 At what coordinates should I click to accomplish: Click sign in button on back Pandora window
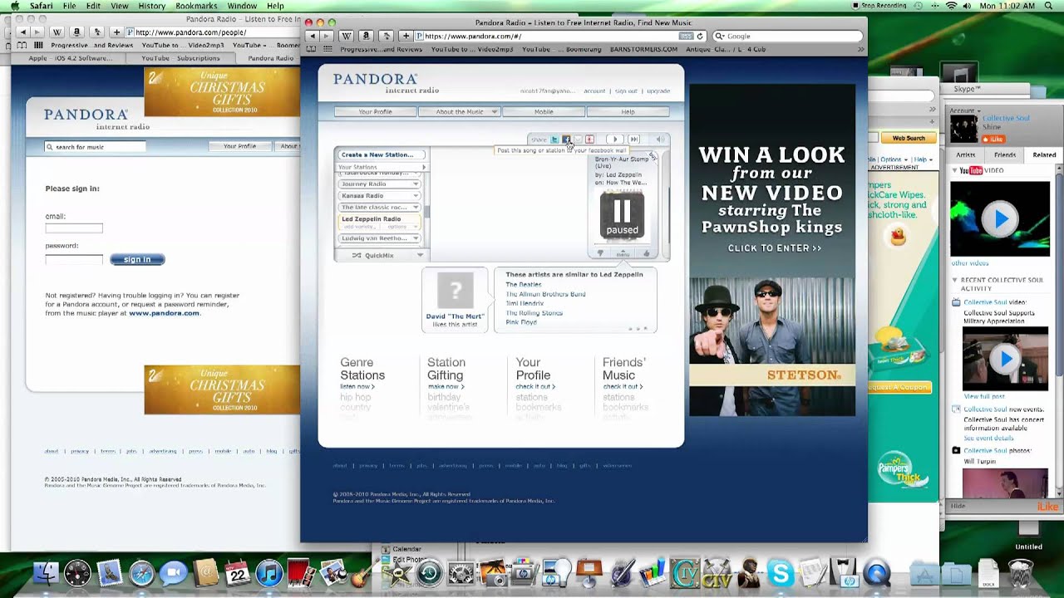[137, 259]
